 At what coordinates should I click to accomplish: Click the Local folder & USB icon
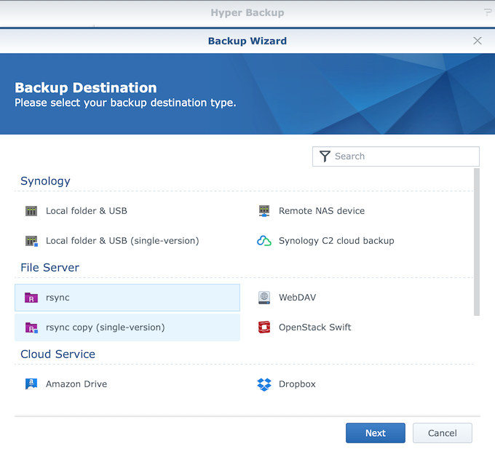point(31,211)
